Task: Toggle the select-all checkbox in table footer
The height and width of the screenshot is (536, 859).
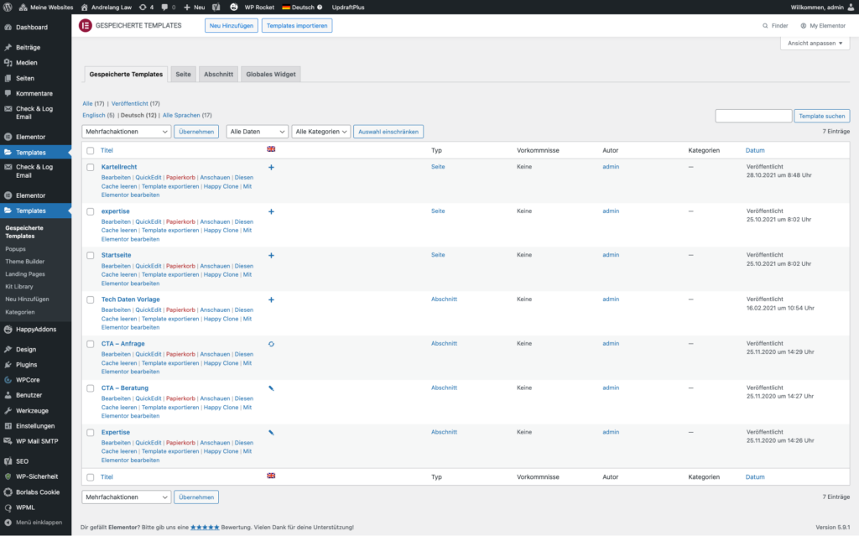Action: [91, 477]
